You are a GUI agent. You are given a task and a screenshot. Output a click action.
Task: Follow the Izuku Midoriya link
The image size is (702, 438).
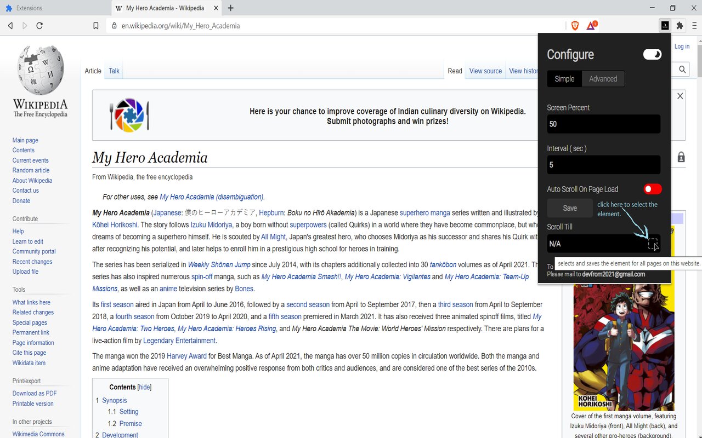[211, 224]
